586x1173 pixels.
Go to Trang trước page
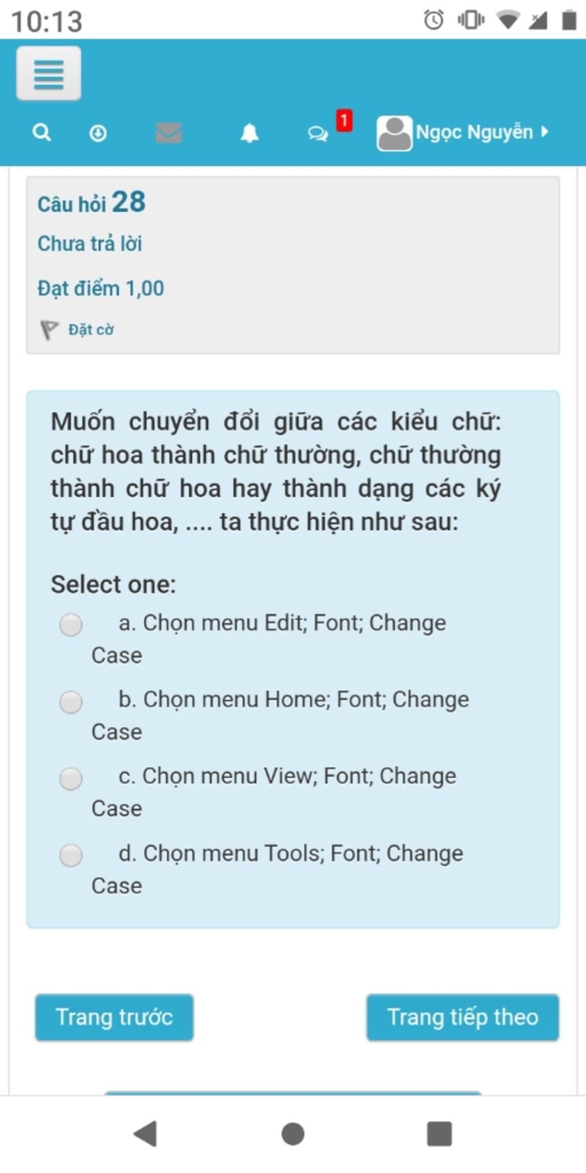(114, 1017)
